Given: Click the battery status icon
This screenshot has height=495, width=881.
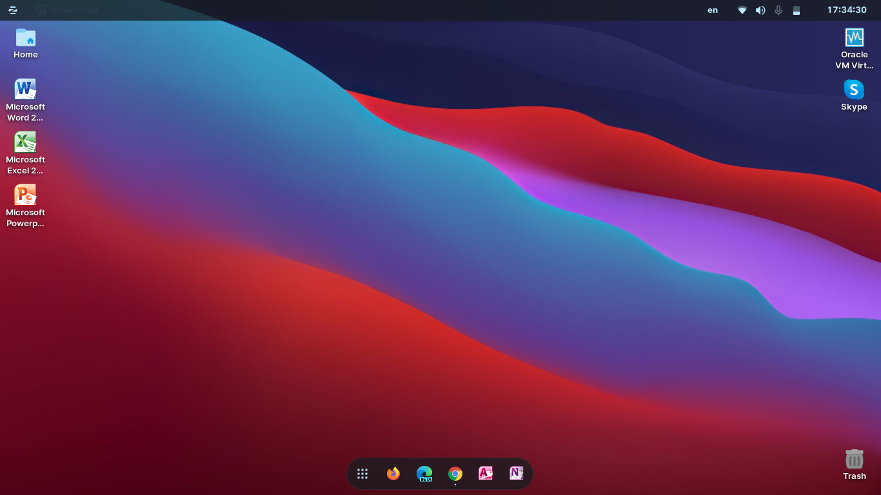Looking at the screenshot, I should pyautogui.click(x=797, y=10).
